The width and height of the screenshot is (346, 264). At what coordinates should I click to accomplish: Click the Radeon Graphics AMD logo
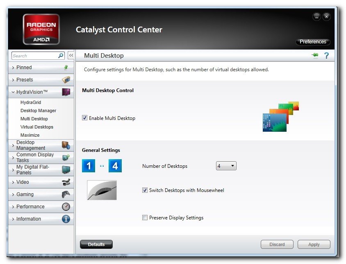click(x=41, y=29)
